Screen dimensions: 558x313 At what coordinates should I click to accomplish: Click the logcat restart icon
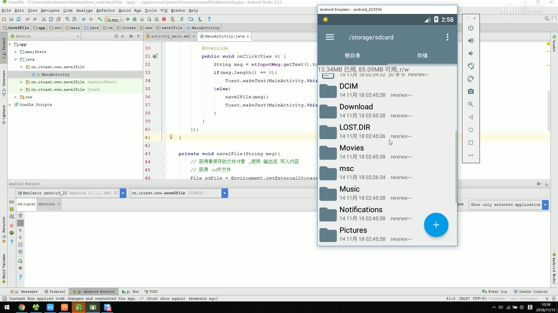click(20, 261)
